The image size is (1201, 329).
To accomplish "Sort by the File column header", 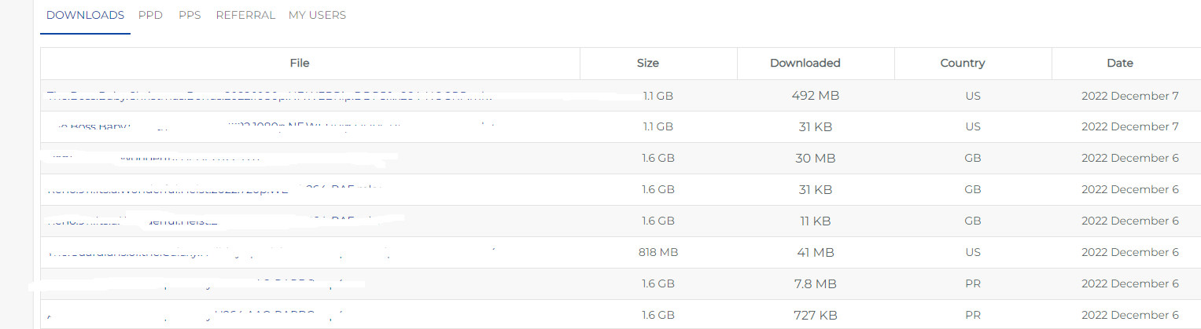I will [300, 63].
